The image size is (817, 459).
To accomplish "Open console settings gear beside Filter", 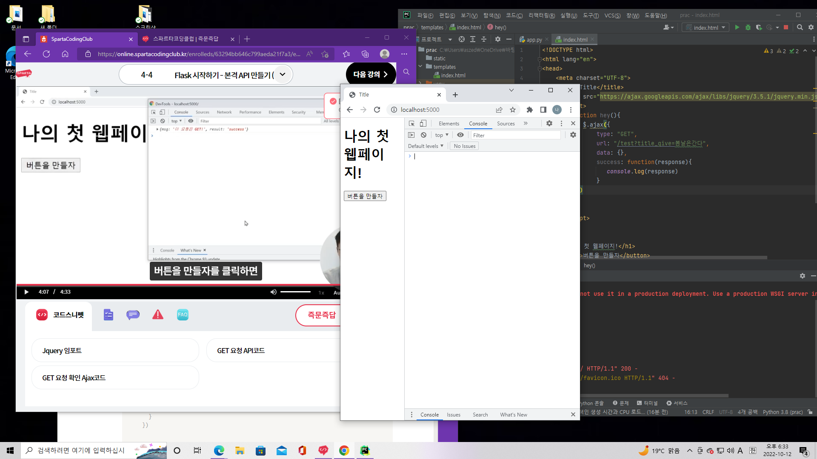I will 573,135.
